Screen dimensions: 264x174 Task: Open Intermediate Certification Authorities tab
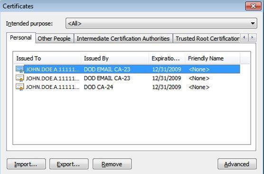[x=123, y=39]
